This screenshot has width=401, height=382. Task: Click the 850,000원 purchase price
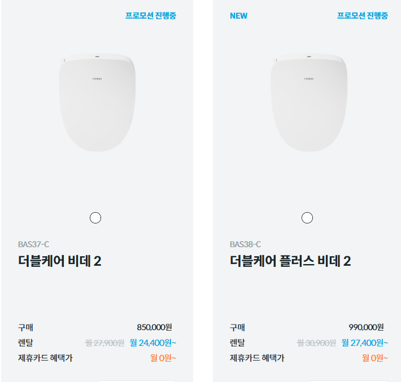pos(154,327)
